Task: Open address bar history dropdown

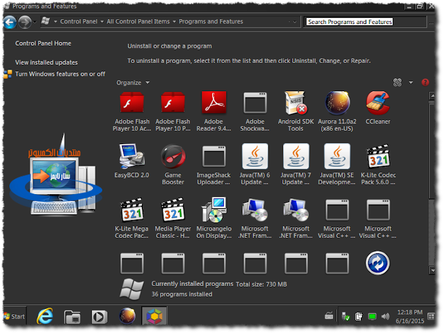Action: coord(295,22)
